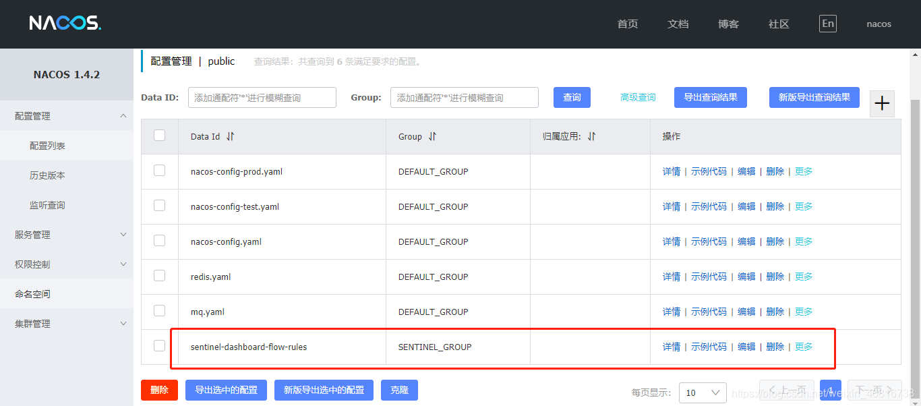Open 详情 for nacos-config-prod.yaml

tap(672, 171)
